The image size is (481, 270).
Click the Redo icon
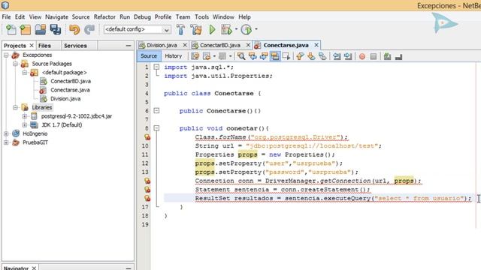[89, 30]
